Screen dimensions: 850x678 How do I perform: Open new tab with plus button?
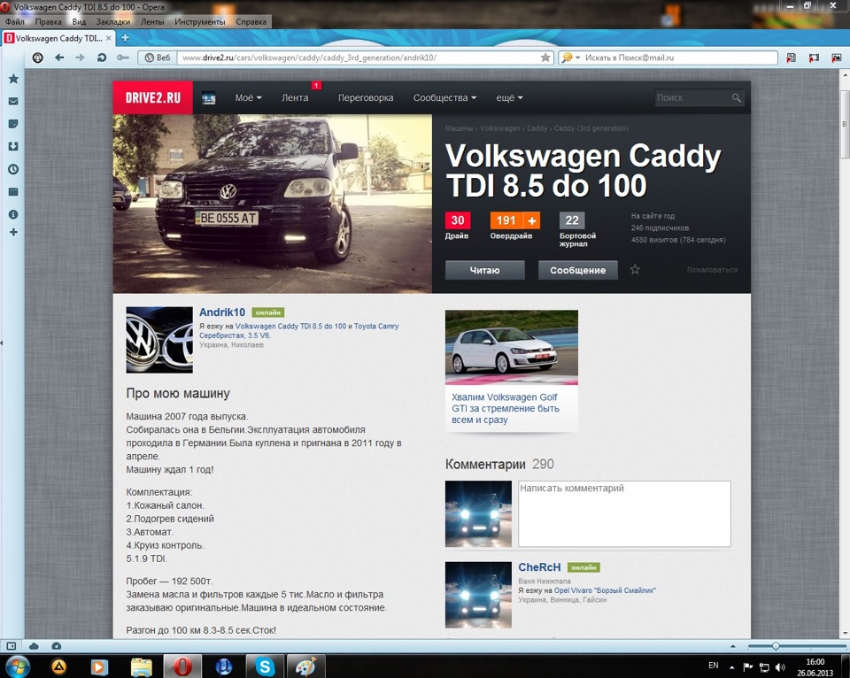click(x=125, y=38)
